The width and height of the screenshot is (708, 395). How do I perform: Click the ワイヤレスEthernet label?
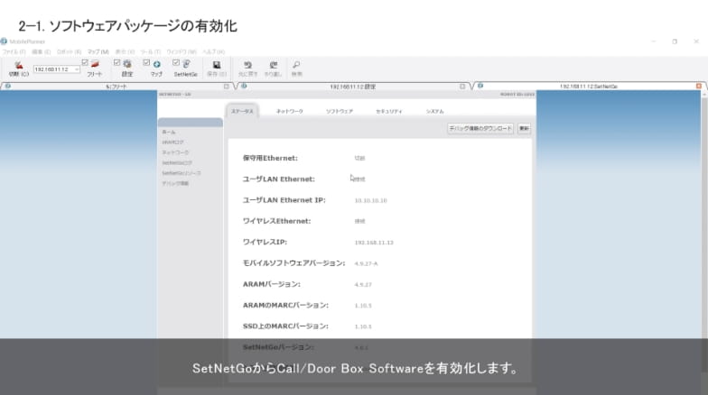(276, 222)
